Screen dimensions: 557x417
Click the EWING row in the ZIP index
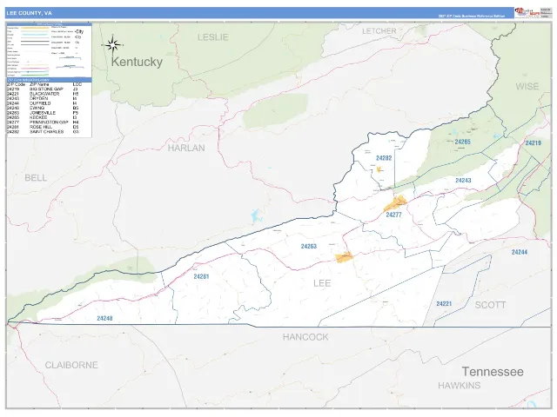pos(44,108)
